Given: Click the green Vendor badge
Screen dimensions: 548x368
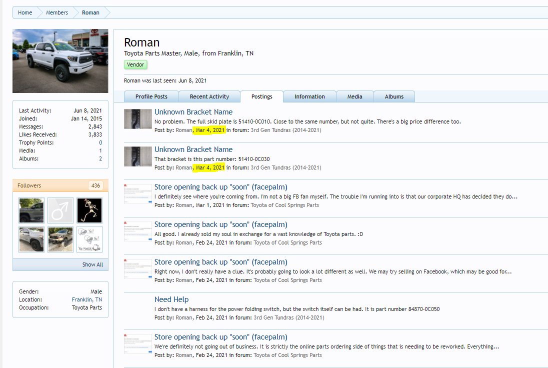Looking at the screenshot, I should tap(135, 64).
